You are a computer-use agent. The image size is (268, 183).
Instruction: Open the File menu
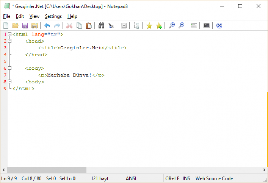[7, 16]
